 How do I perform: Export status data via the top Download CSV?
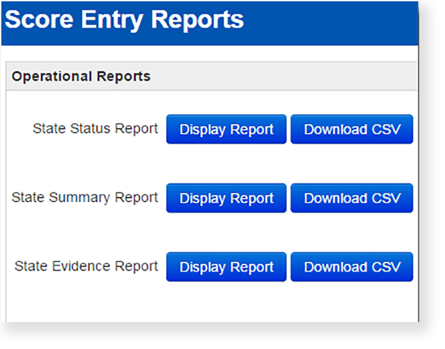tap(352, 130)
